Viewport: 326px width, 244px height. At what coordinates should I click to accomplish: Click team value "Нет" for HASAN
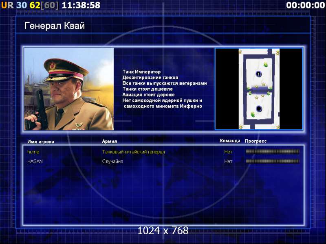coord(228,161)
